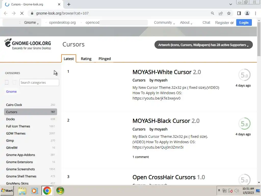Viewport: 261px width, 196px height.
Task: Click the Action Center flag tray icon
Action: click(x=230, y=191)
